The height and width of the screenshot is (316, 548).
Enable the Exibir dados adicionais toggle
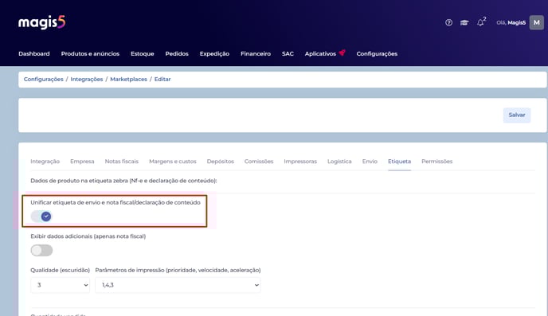click(x=41, y=251)
